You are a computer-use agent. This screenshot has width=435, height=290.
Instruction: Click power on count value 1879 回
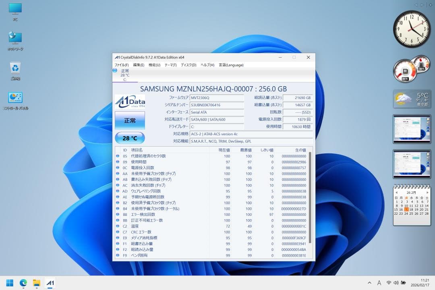point(298,119)
